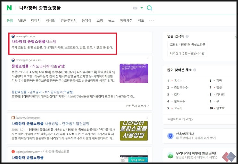Click the konews.tistory.com favicon
This screenshot has width=238, height=164.
(x=13, y=117)
